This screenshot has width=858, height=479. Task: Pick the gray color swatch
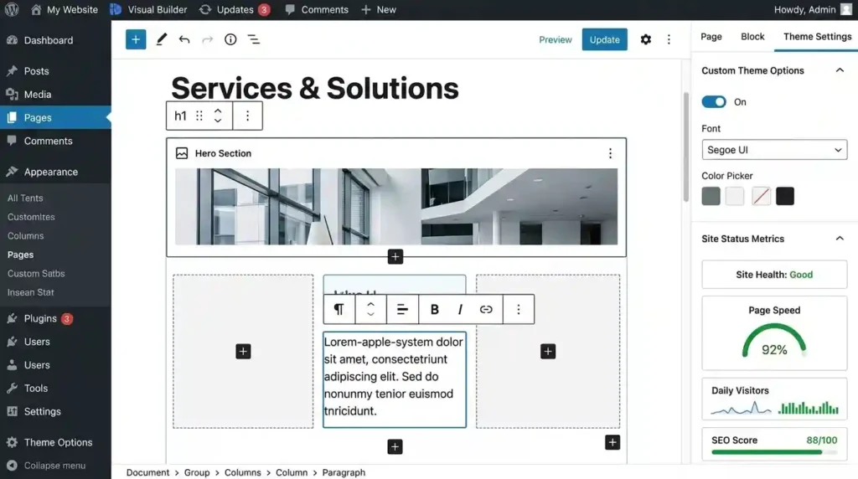pos(711,196)
